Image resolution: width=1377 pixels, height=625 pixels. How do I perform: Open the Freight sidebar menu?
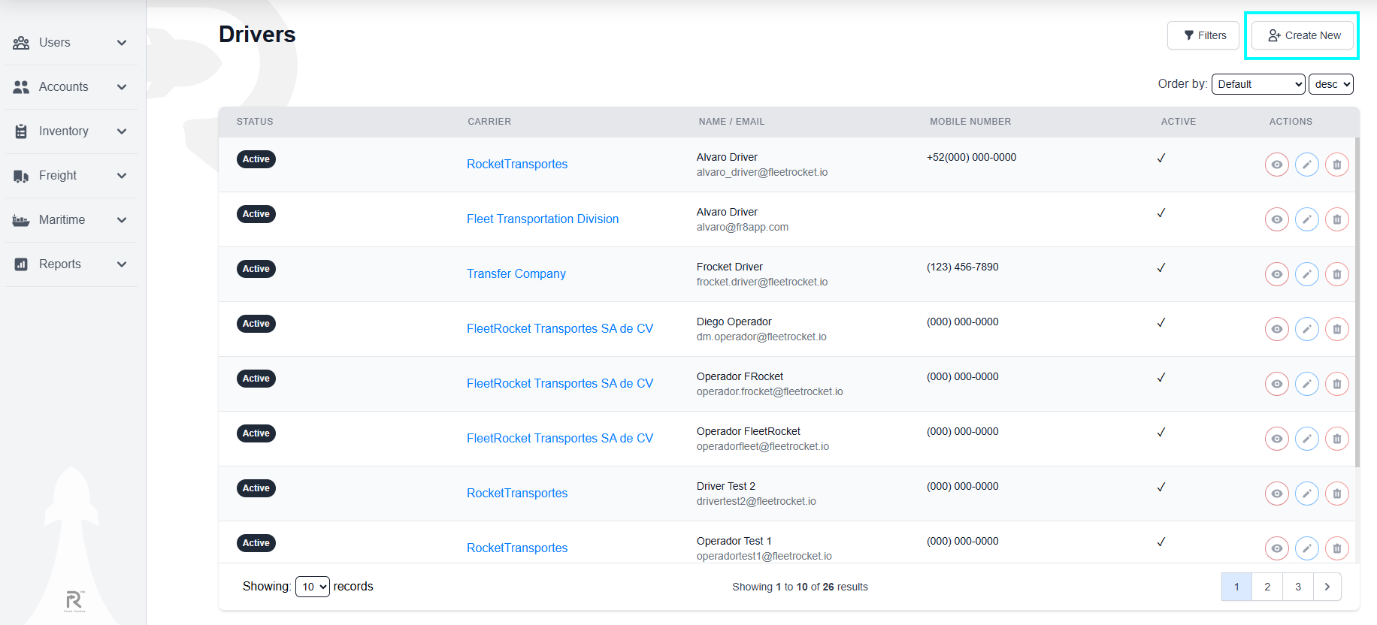tap(72, 176)
